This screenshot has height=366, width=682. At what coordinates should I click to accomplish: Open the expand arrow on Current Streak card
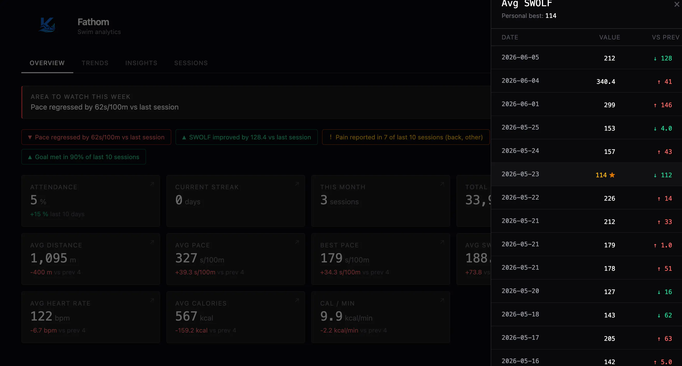tap(297, 184)
